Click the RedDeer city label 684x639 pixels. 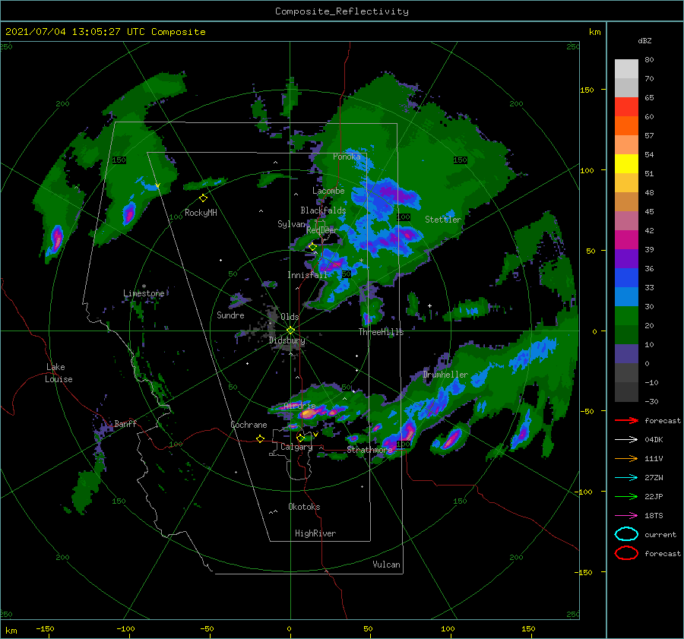[x=322, y=230]
